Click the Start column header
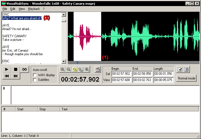The height and width of the screenshot is (139, 201). click(x=26, y=109)
